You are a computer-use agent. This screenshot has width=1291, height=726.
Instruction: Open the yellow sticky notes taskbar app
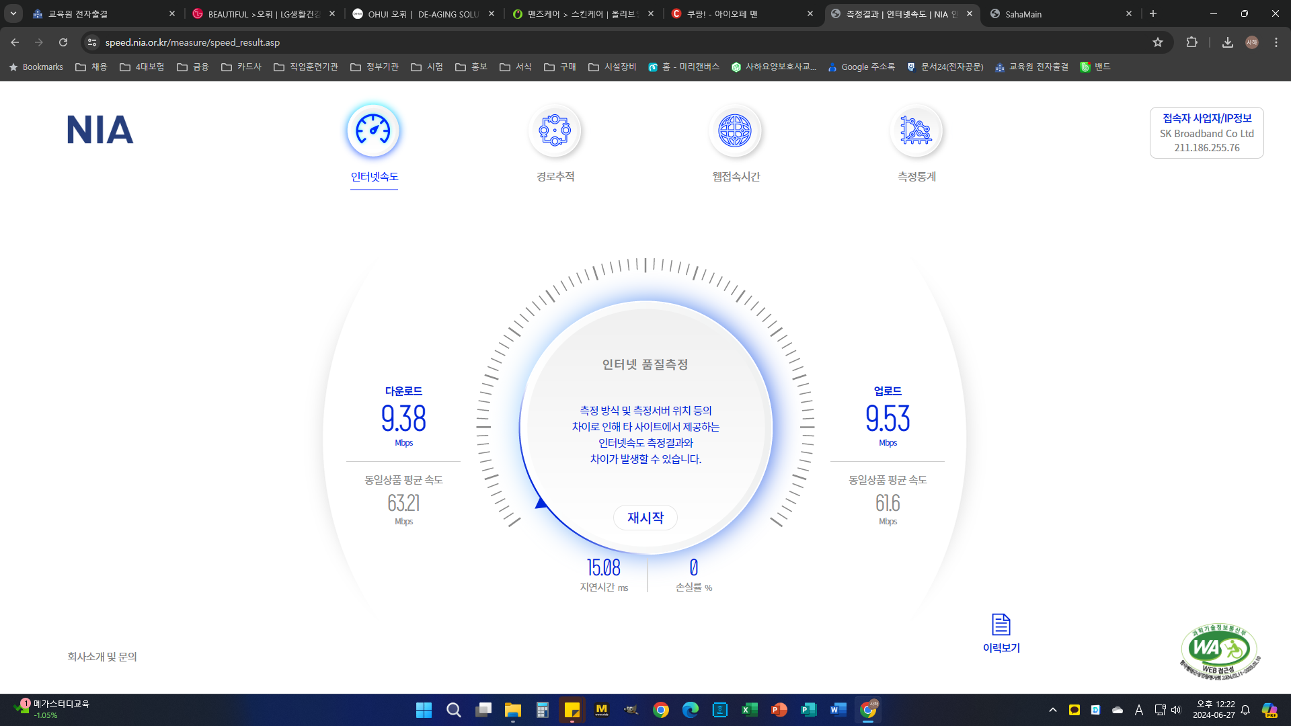(572, 710)
